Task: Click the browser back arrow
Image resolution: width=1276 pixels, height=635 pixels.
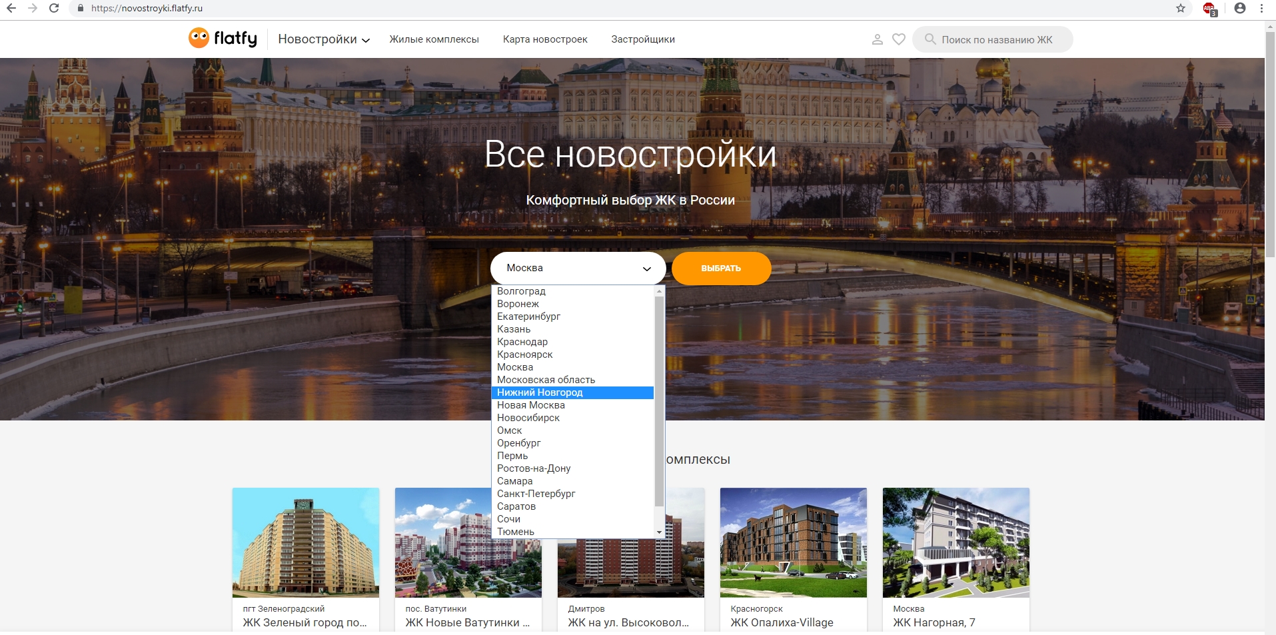Action: [x=11, y=8]
